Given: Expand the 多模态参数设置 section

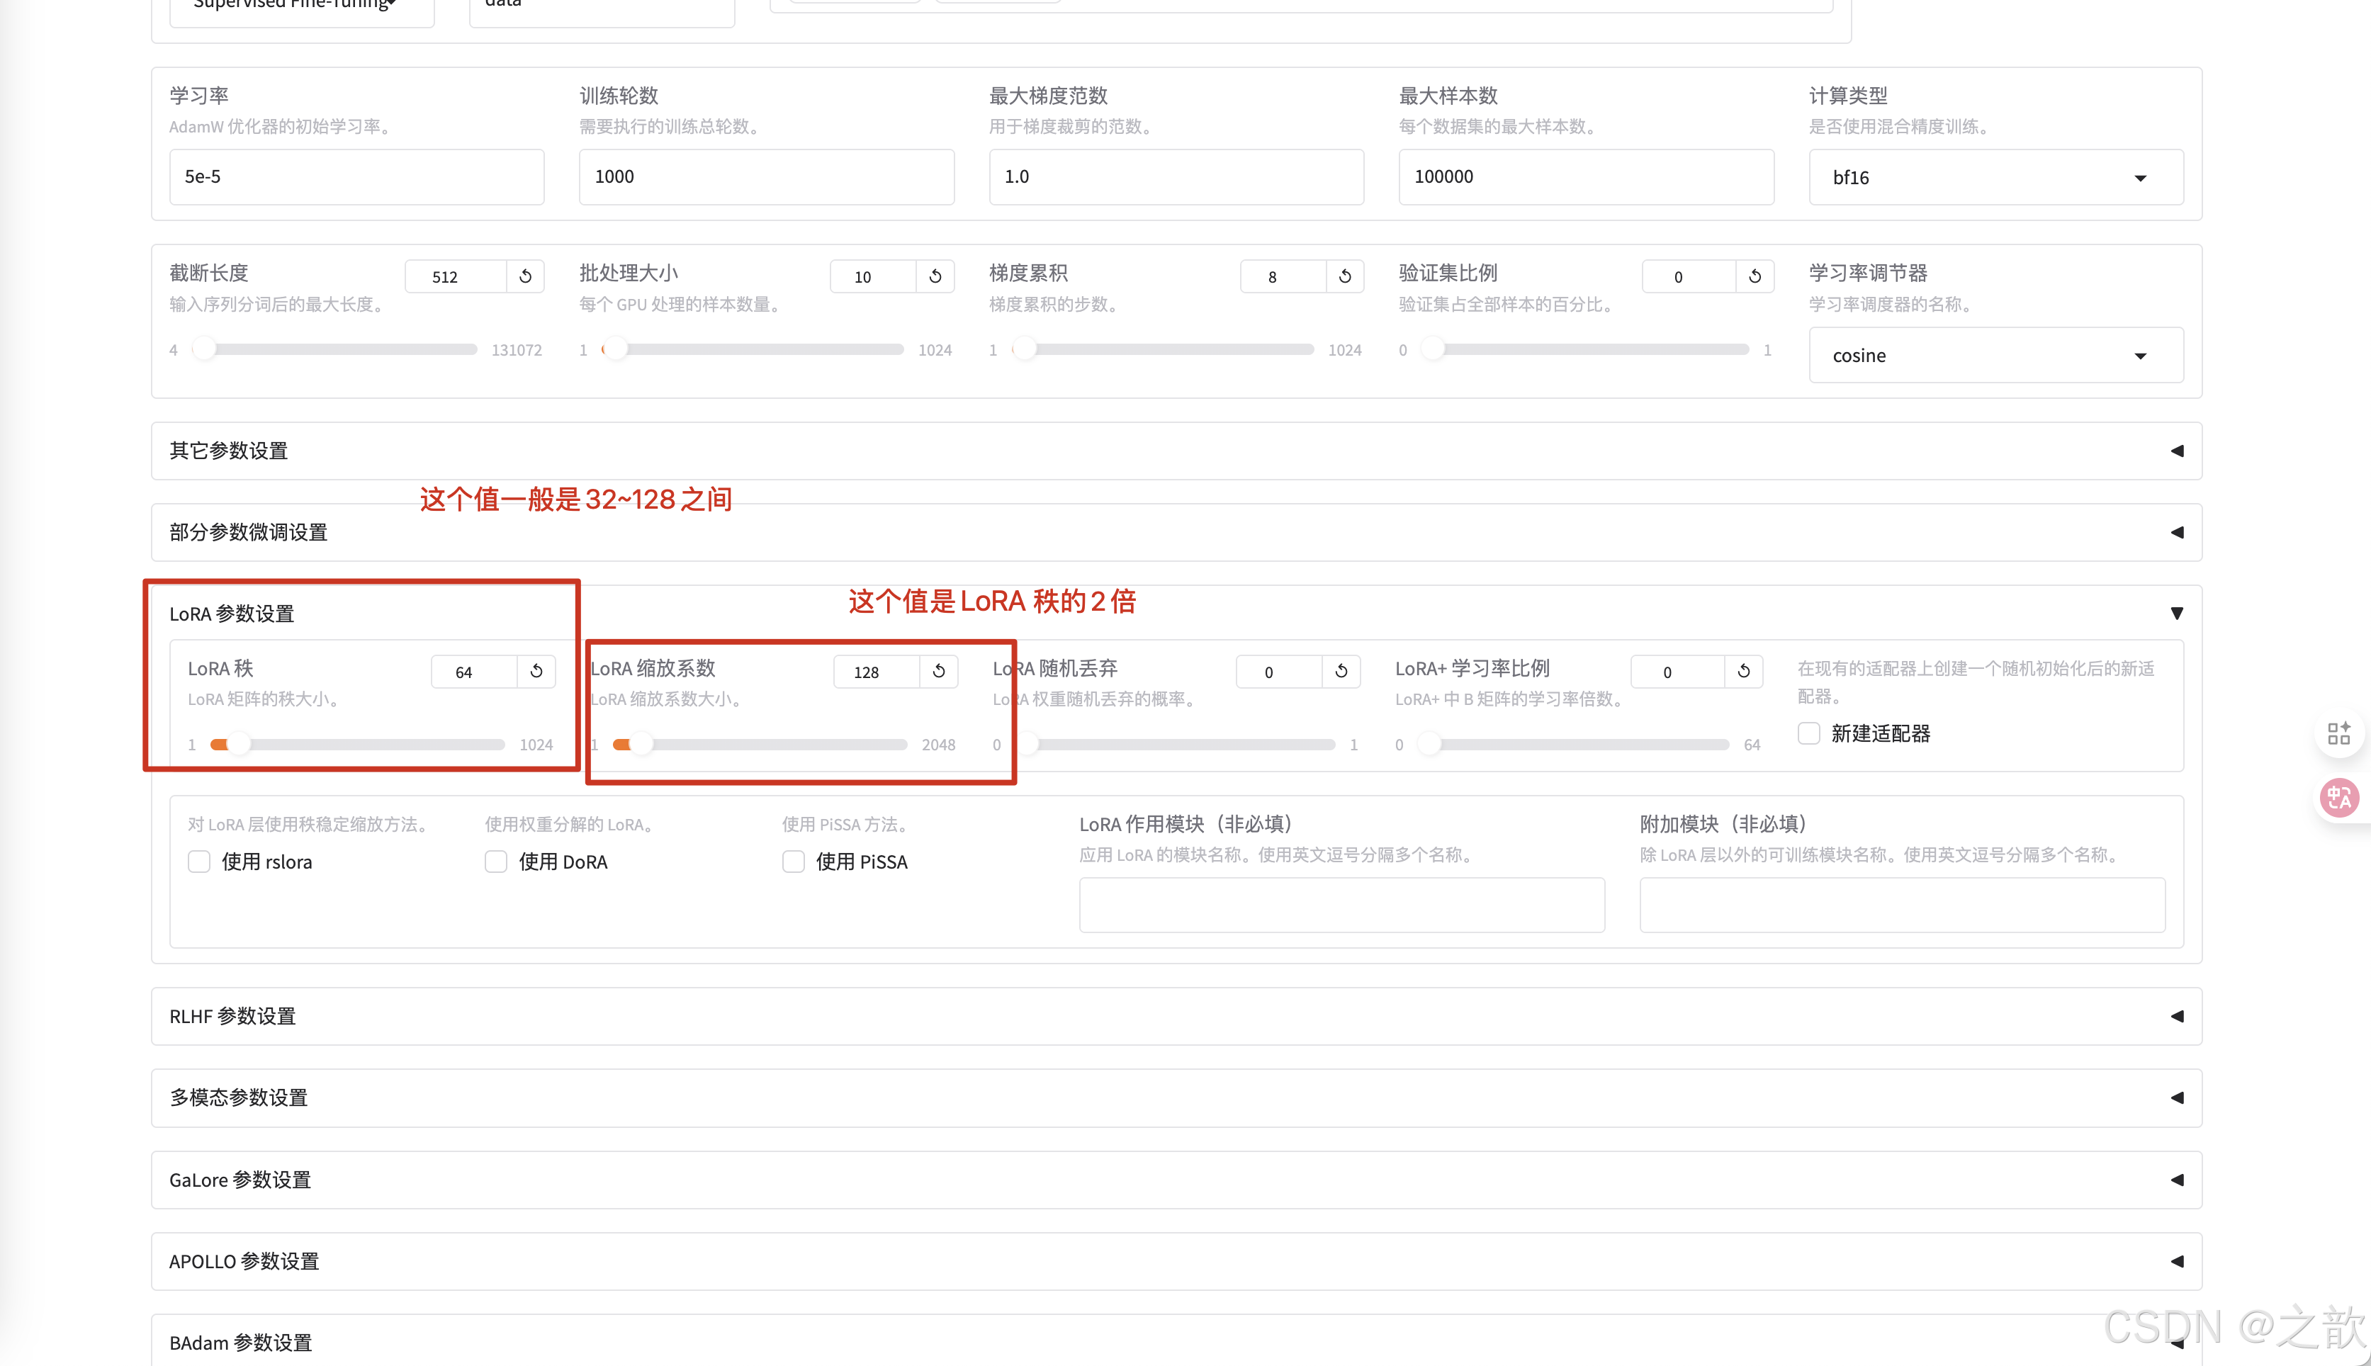Looking at the screenshot, I should tap(1176, 1097).
